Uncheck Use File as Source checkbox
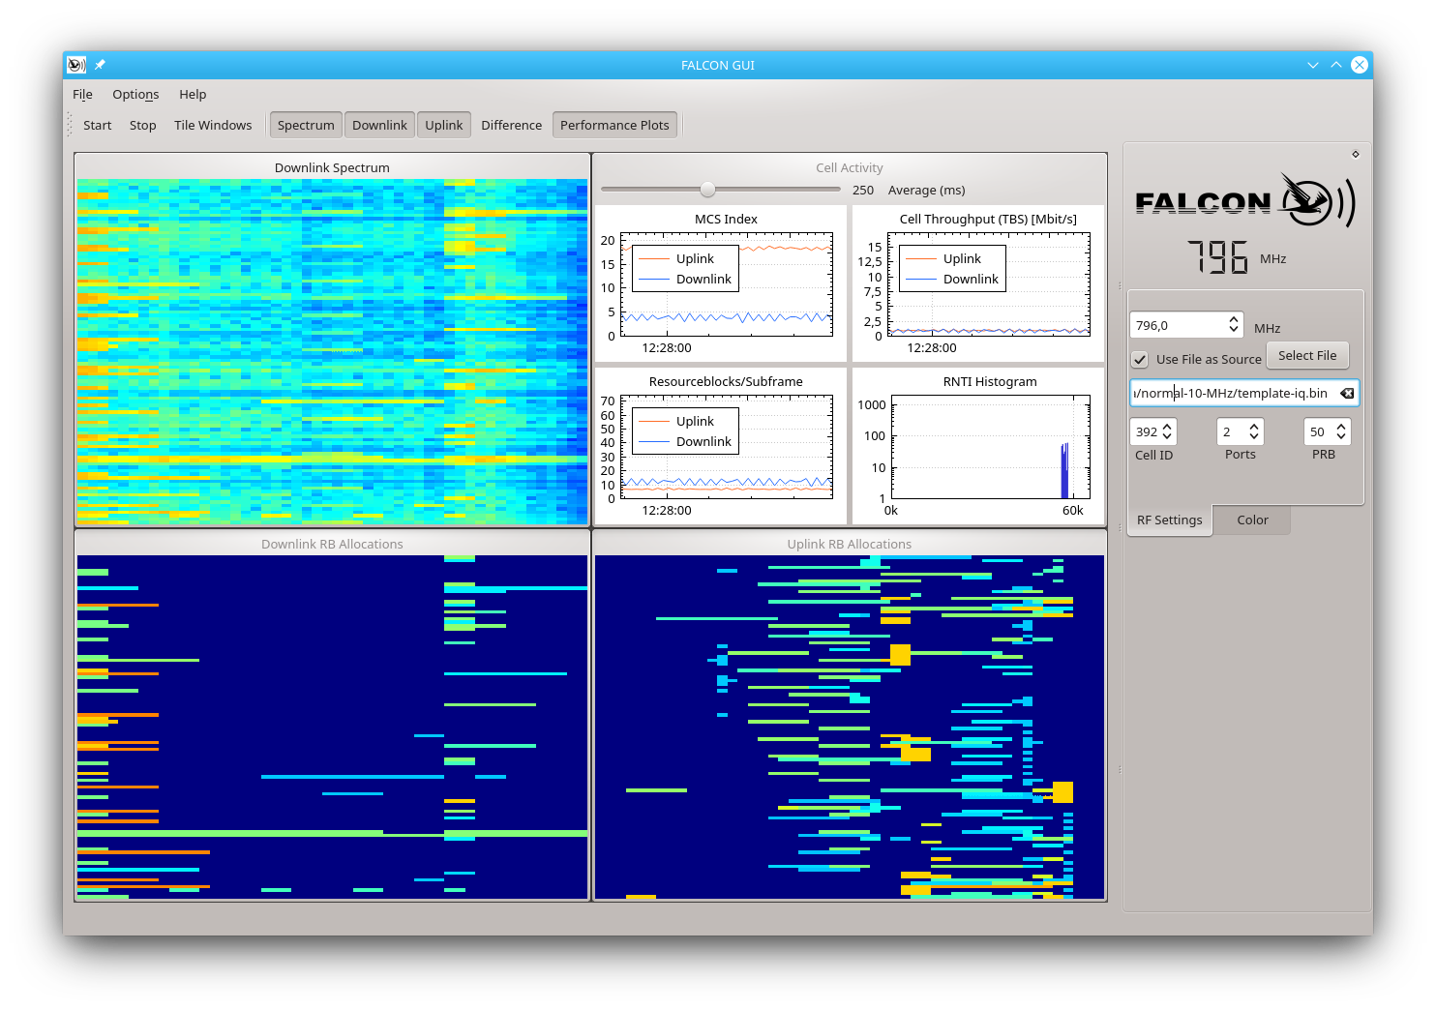The height and width of the screenshot is (1010, 1436). pos(1141,359)
